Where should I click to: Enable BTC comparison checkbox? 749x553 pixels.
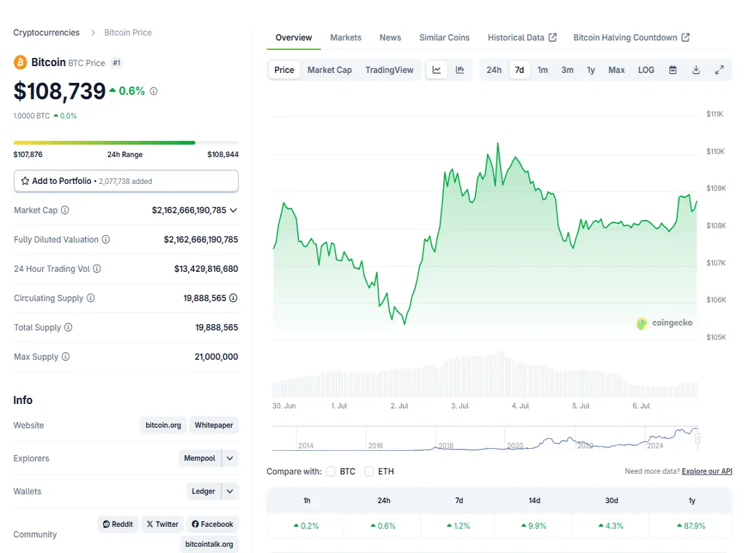click(331, 471)
